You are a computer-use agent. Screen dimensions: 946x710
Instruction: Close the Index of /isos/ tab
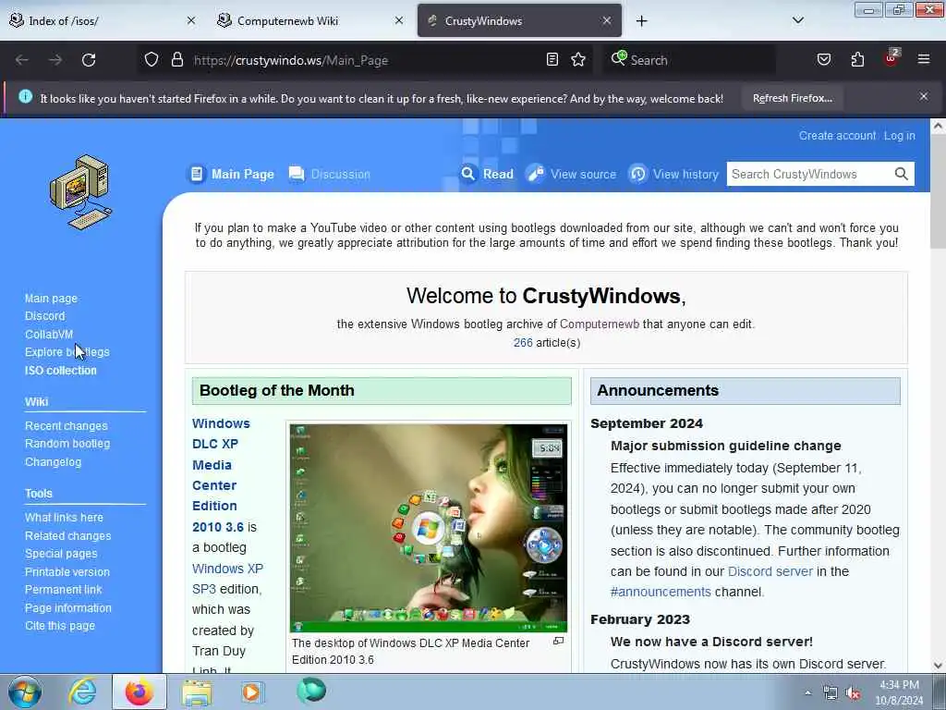(x=191, y=20)
